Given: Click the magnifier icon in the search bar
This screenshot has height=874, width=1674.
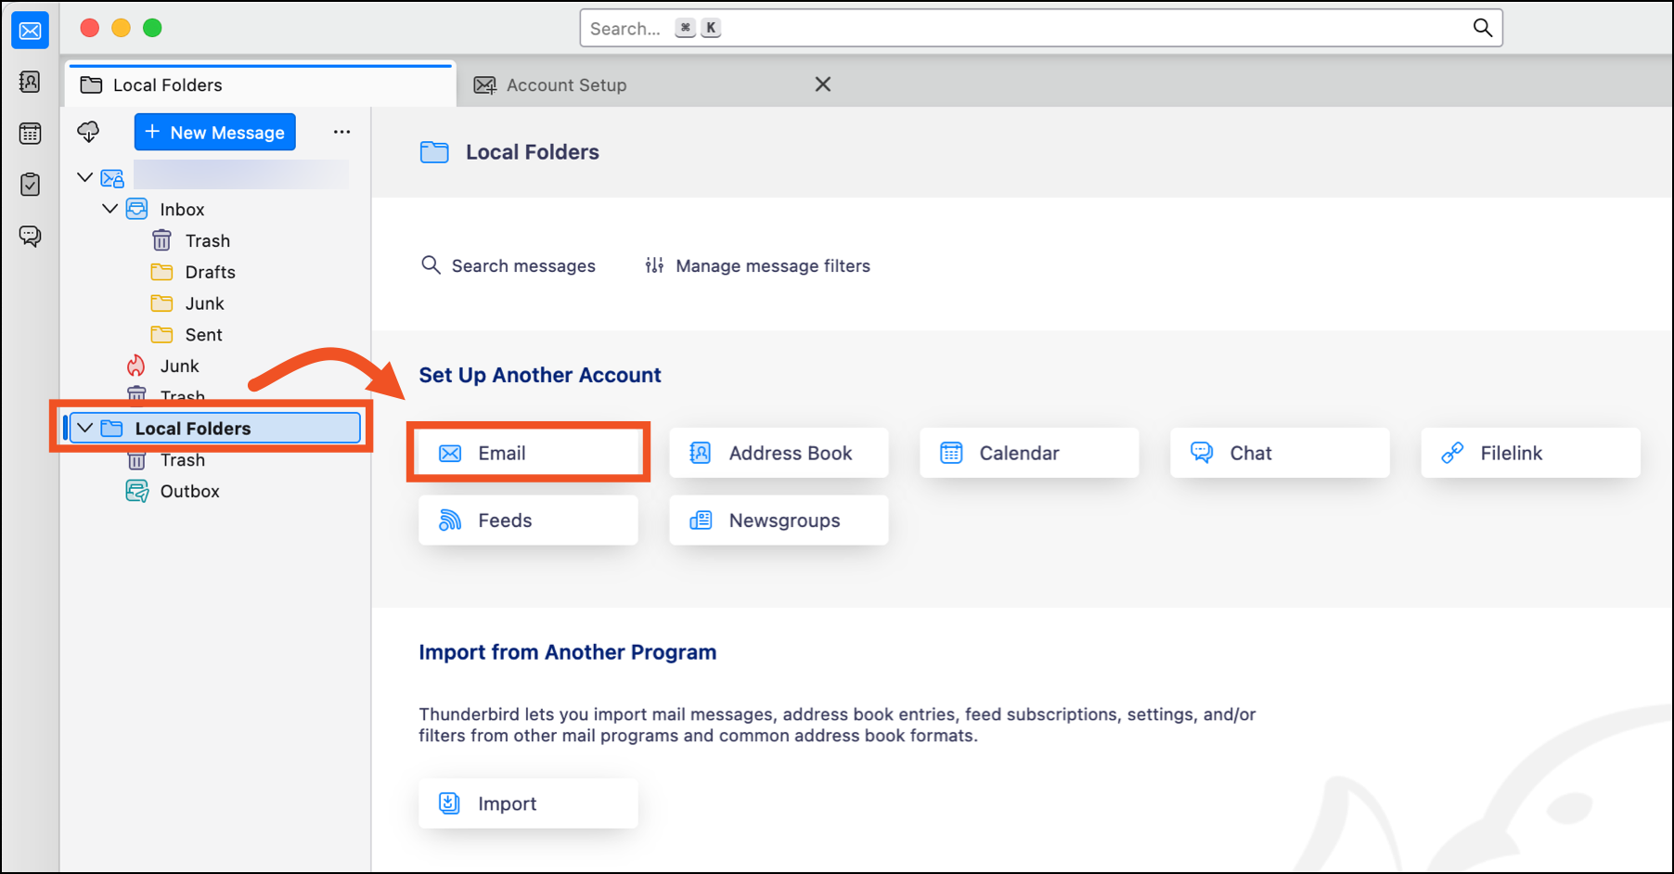Looking at the screenshot, I should pos(1482,28).
